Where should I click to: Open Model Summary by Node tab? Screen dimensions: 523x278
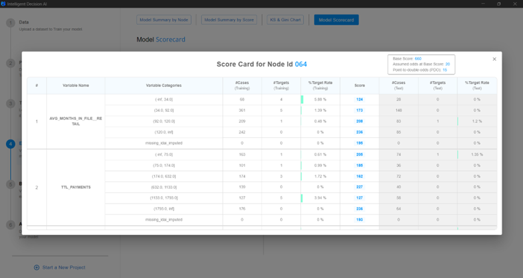pyautogui.click(x=164, y=19)
